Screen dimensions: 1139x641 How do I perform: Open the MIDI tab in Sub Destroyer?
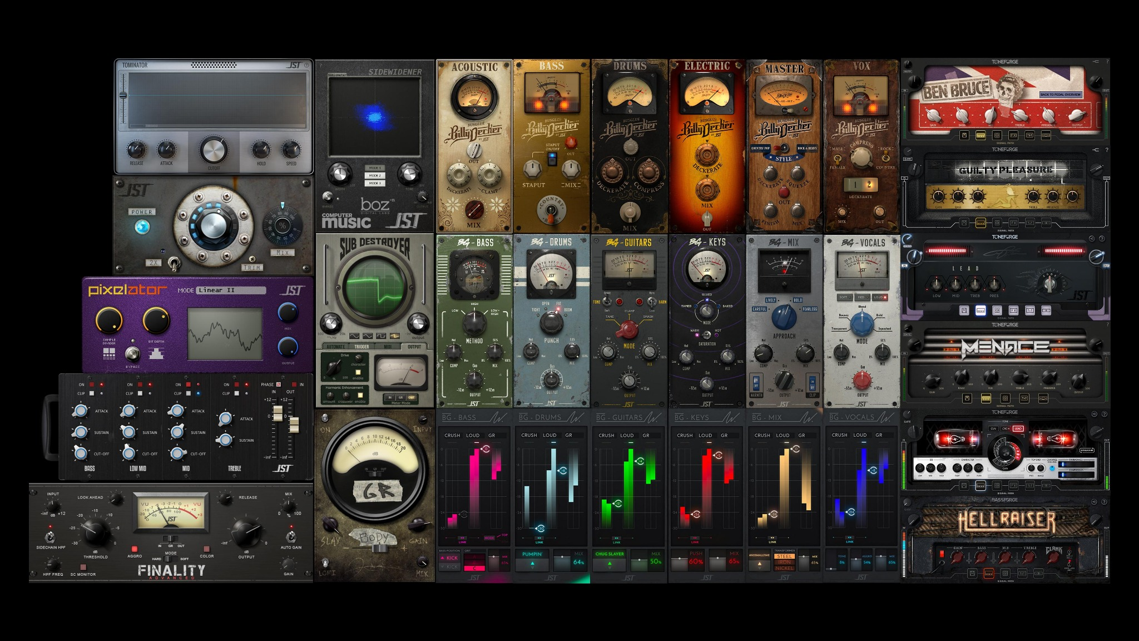tap(388, 347)
